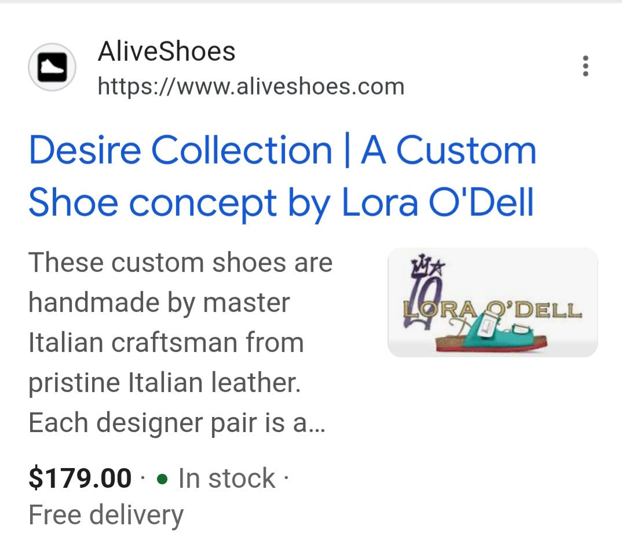Click the Lora O'Dell product thumbnail
This screenshot has height=551, width=622.
pyautogui.click(x=492, y=302)
